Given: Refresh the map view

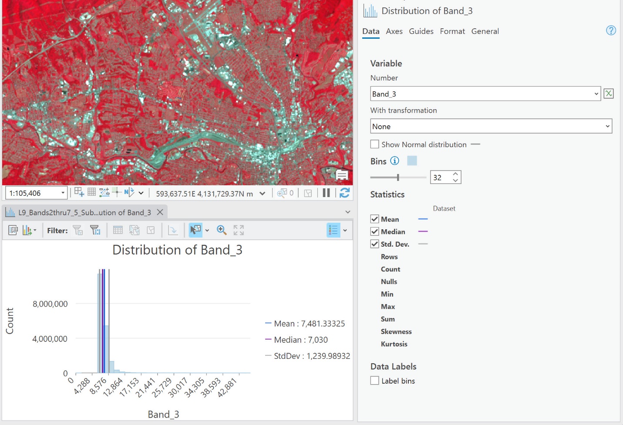Looking at the screenshot, I should pyautogui.click(x=344, y=193).
